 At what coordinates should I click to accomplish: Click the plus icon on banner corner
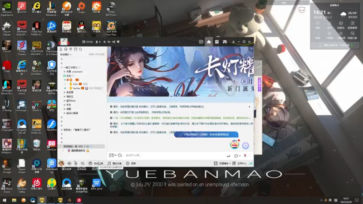tap(251, 49)
